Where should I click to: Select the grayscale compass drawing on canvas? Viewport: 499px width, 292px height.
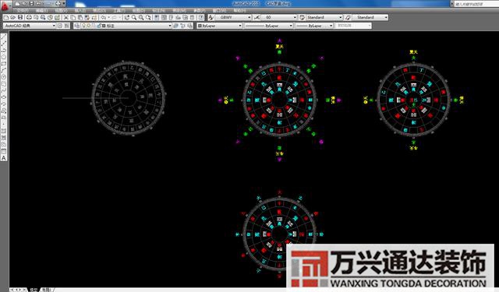pos(128,98)
